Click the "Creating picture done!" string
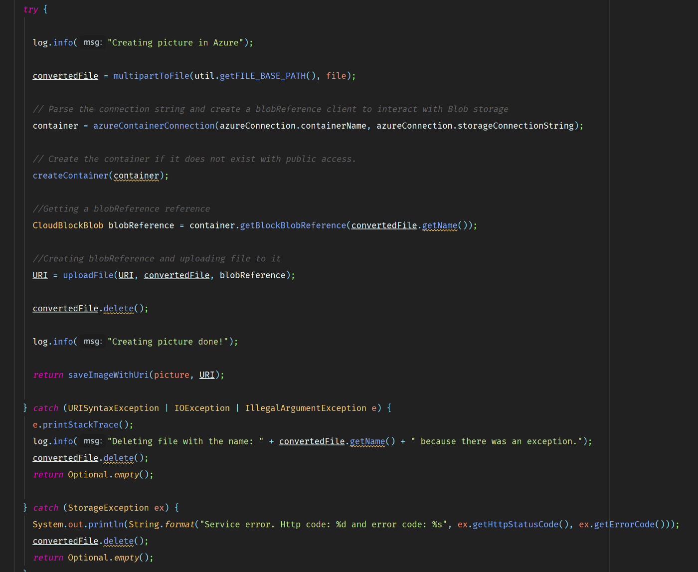698x572 pixels. 168,342
